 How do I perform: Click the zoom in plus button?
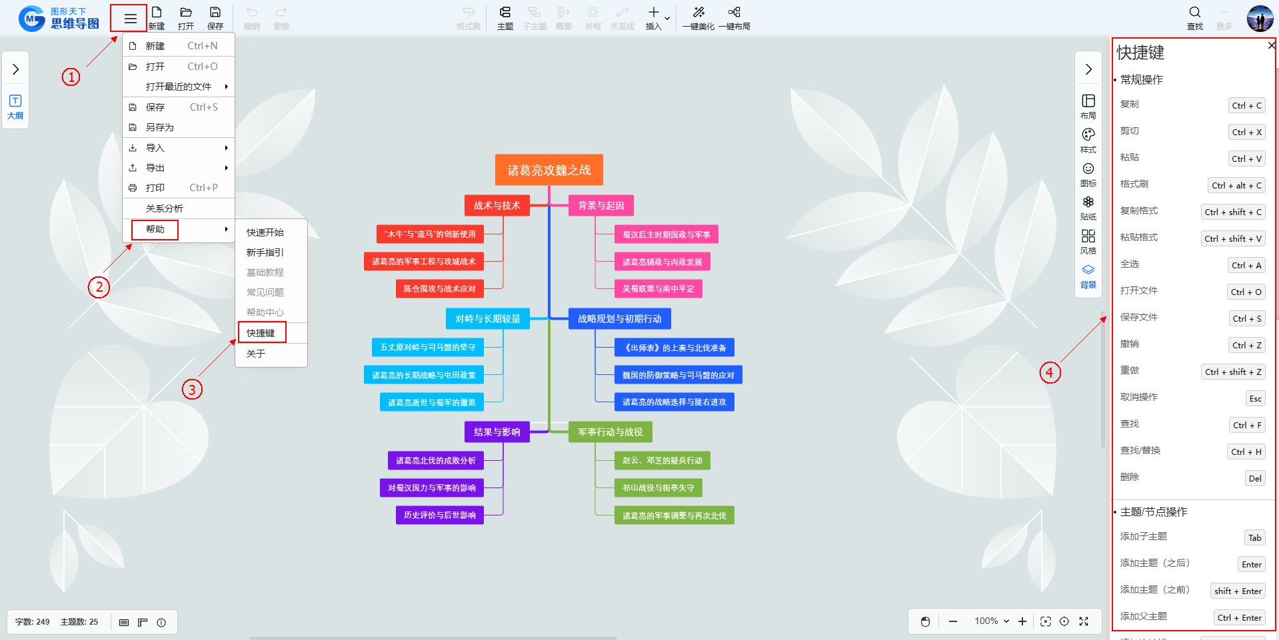tap(1022, 621)
